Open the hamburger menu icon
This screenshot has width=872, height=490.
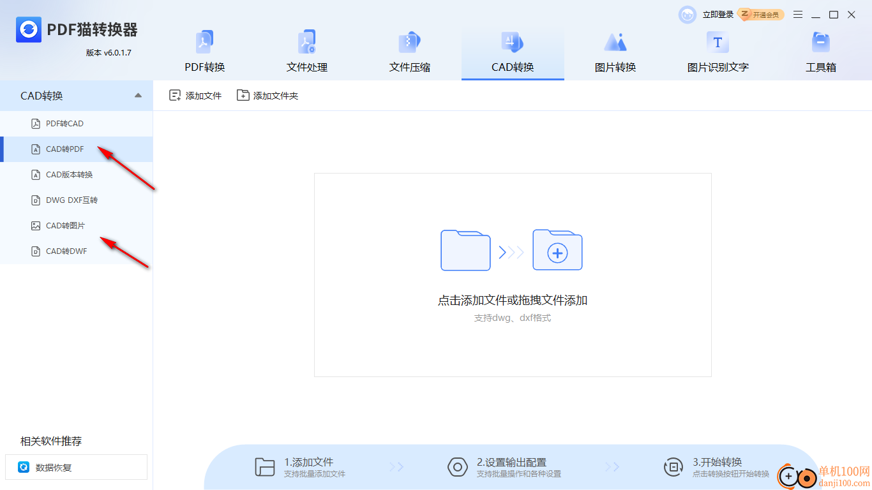tap(798, 15)
